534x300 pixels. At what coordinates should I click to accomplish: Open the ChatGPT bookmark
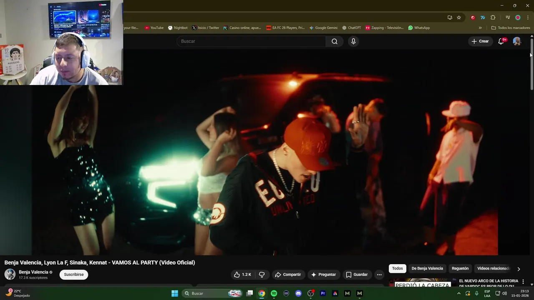[351, 28]
